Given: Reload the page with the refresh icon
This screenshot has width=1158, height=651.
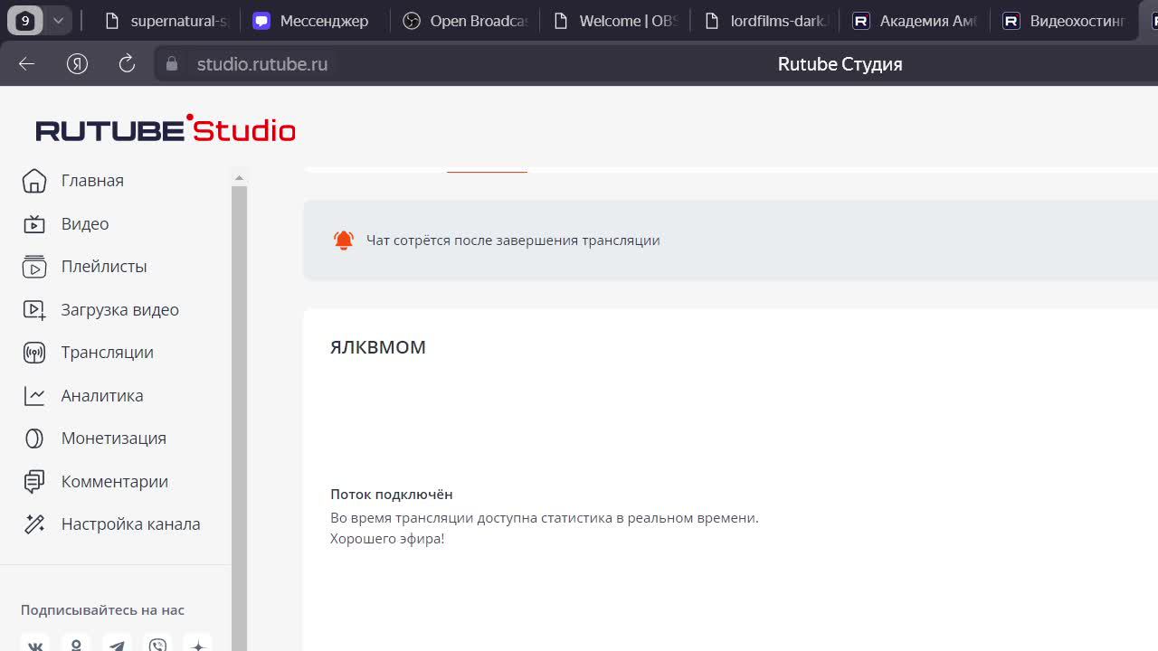Looking at the screenshot, I should point(127,63).
